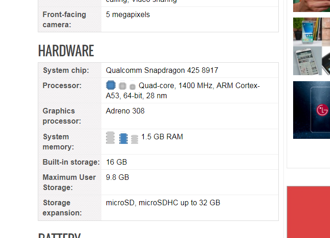
Task: Click the Storage expansion label
Action: click(62, 208)
